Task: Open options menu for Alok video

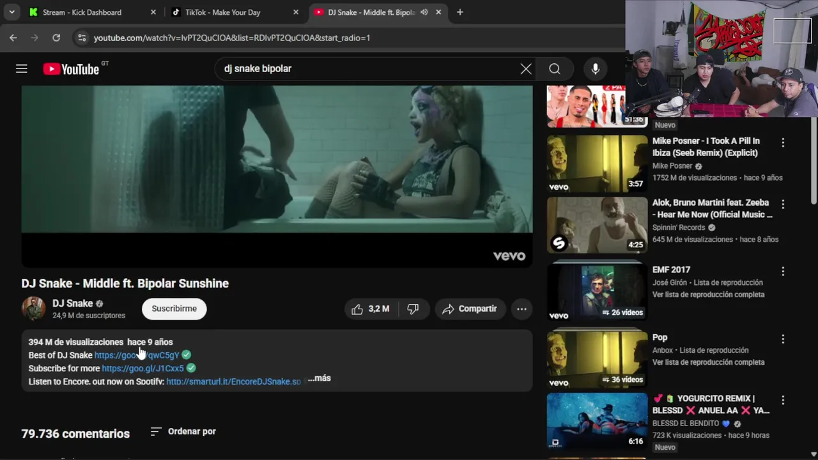Action: click(783, 204)
